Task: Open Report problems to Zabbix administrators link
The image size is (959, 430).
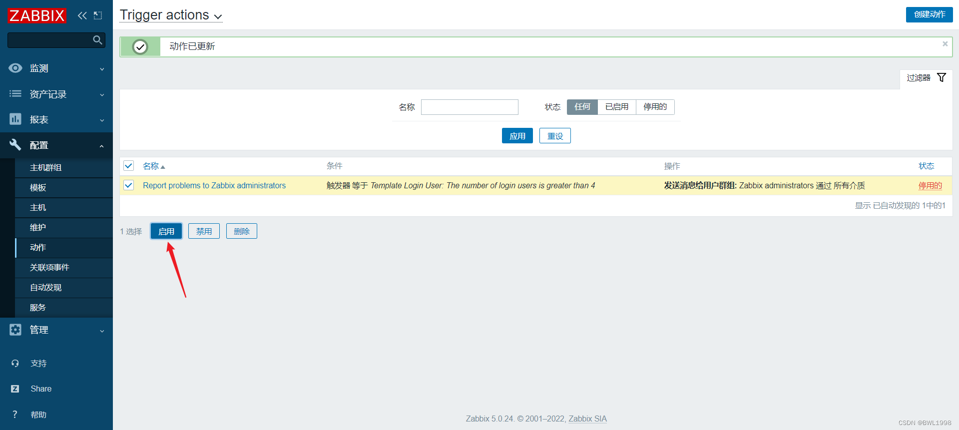Action: pyautogui.click(x=214, y=185)
